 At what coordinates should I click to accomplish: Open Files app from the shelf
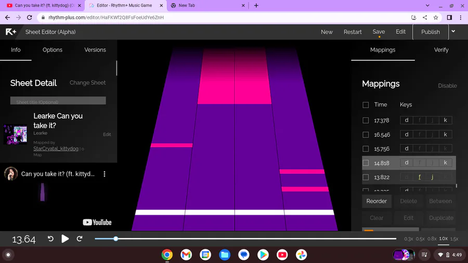(x=225, y=255)
